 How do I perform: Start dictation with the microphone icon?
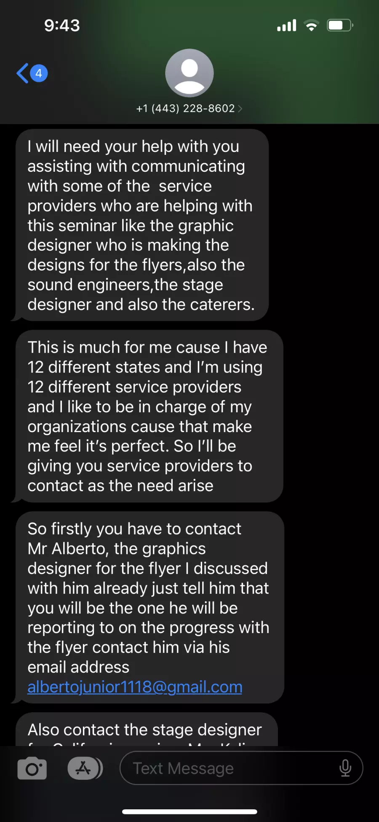[345, 768]
